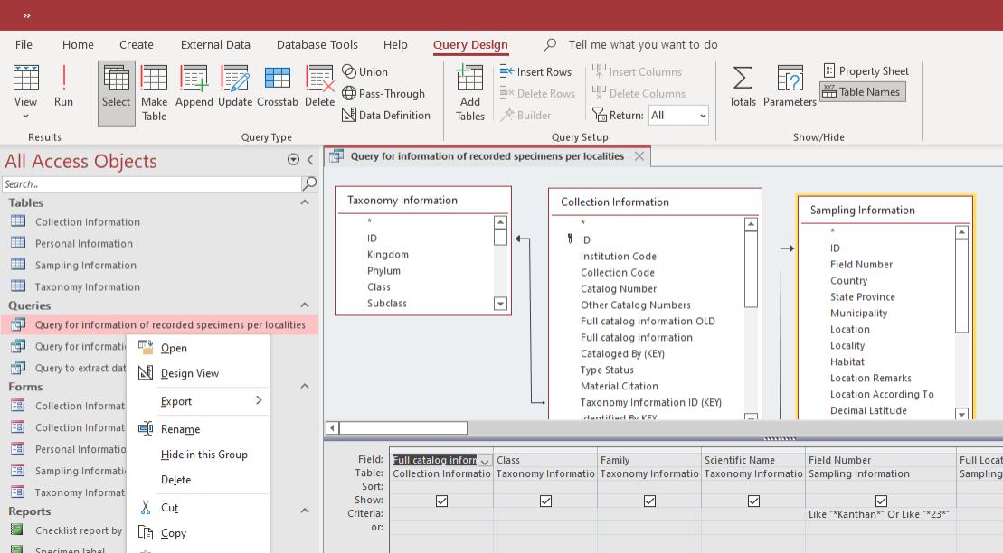Choose Cut from the context menu
This screenshot has height=553, width=1003.
pos(198,508)
